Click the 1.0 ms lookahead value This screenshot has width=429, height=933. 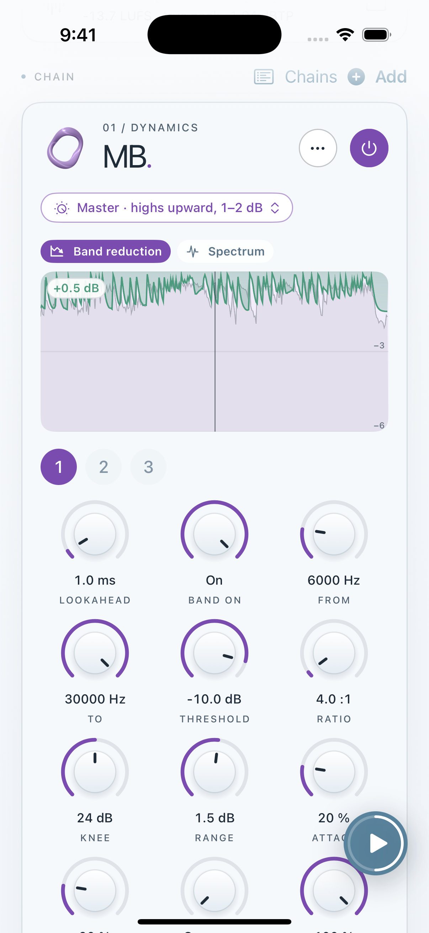pyautogui.click(x=95, y=580)
